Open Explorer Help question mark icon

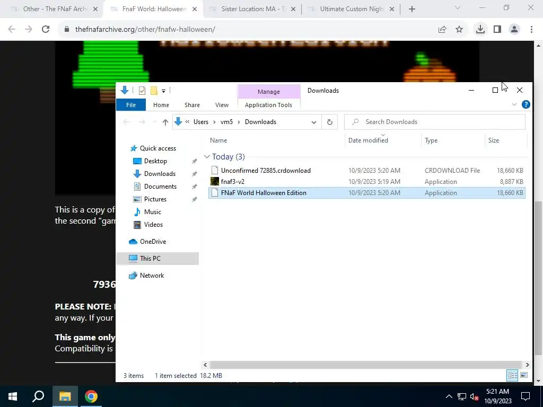526,104
